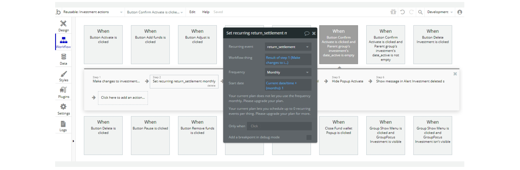Open the Frequency Monthly dropdown
The width and height of the screenshot is (520, 170).
click(x=288, y=72)
